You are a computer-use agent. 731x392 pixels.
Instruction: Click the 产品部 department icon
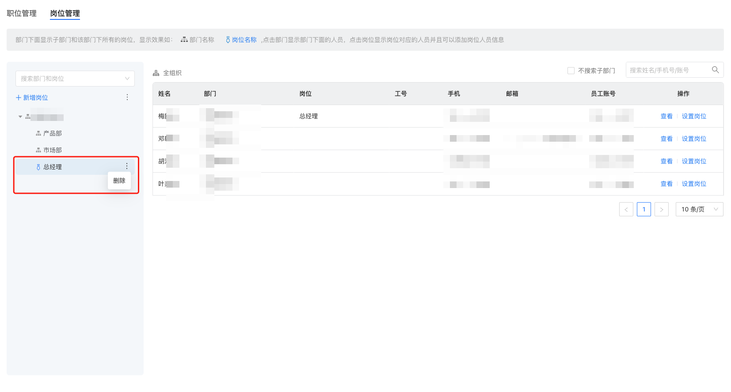[x=38, y=133]
